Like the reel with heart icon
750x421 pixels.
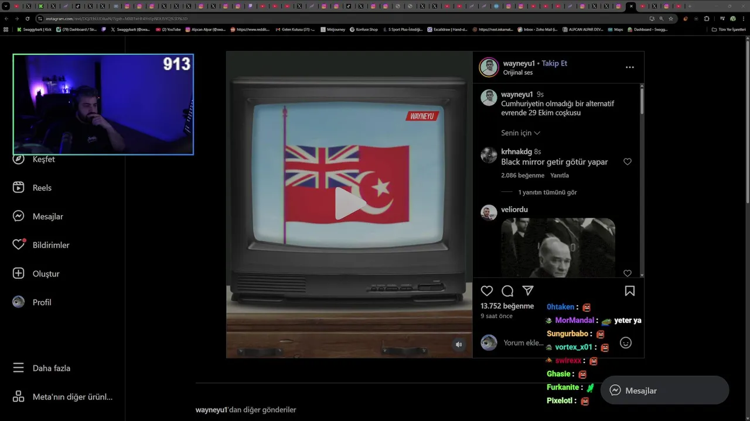[487, 291]
